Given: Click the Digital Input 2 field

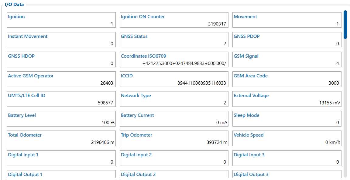Looking at the screenshot, I should [x=174, y=158].
